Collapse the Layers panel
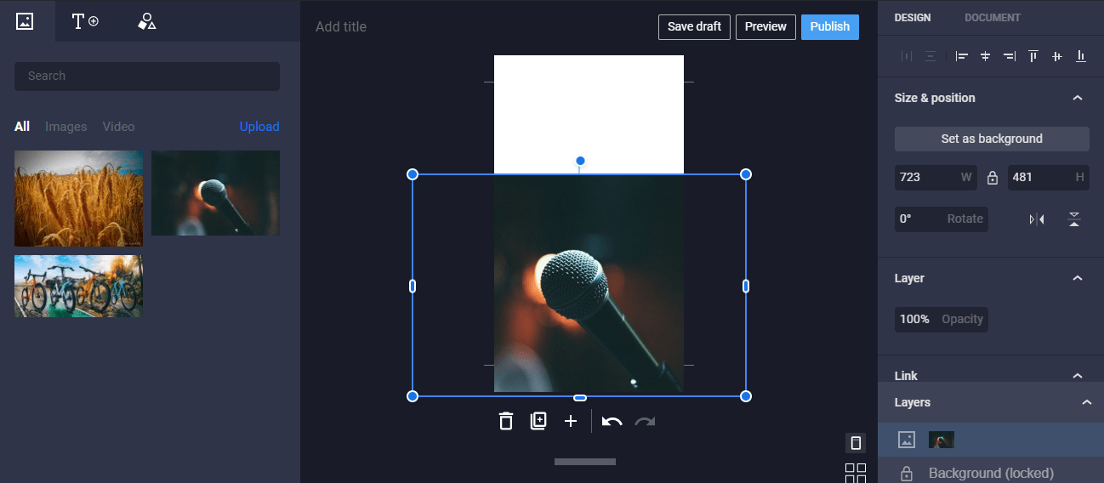Viewport: 1104px width, 483px height. pyautogui.click(x=1086, y=402)
